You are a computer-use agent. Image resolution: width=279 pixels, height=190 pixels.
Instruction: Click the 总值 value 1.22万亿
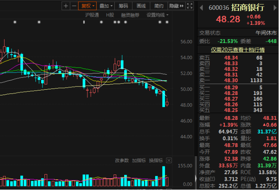pos(266,186)
